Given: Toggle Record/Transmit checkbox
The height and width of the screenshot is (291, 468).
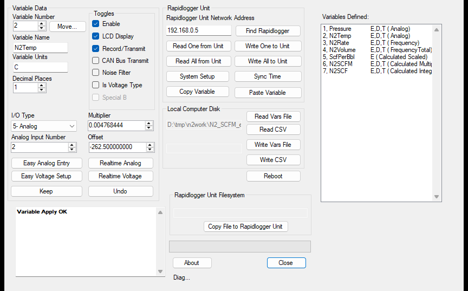Looking at the screenshot, I should 95,48.
